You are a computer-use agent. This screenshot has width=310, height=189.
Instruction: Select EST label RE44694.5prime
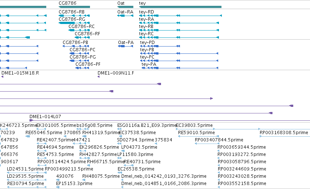tap(55, 147)
